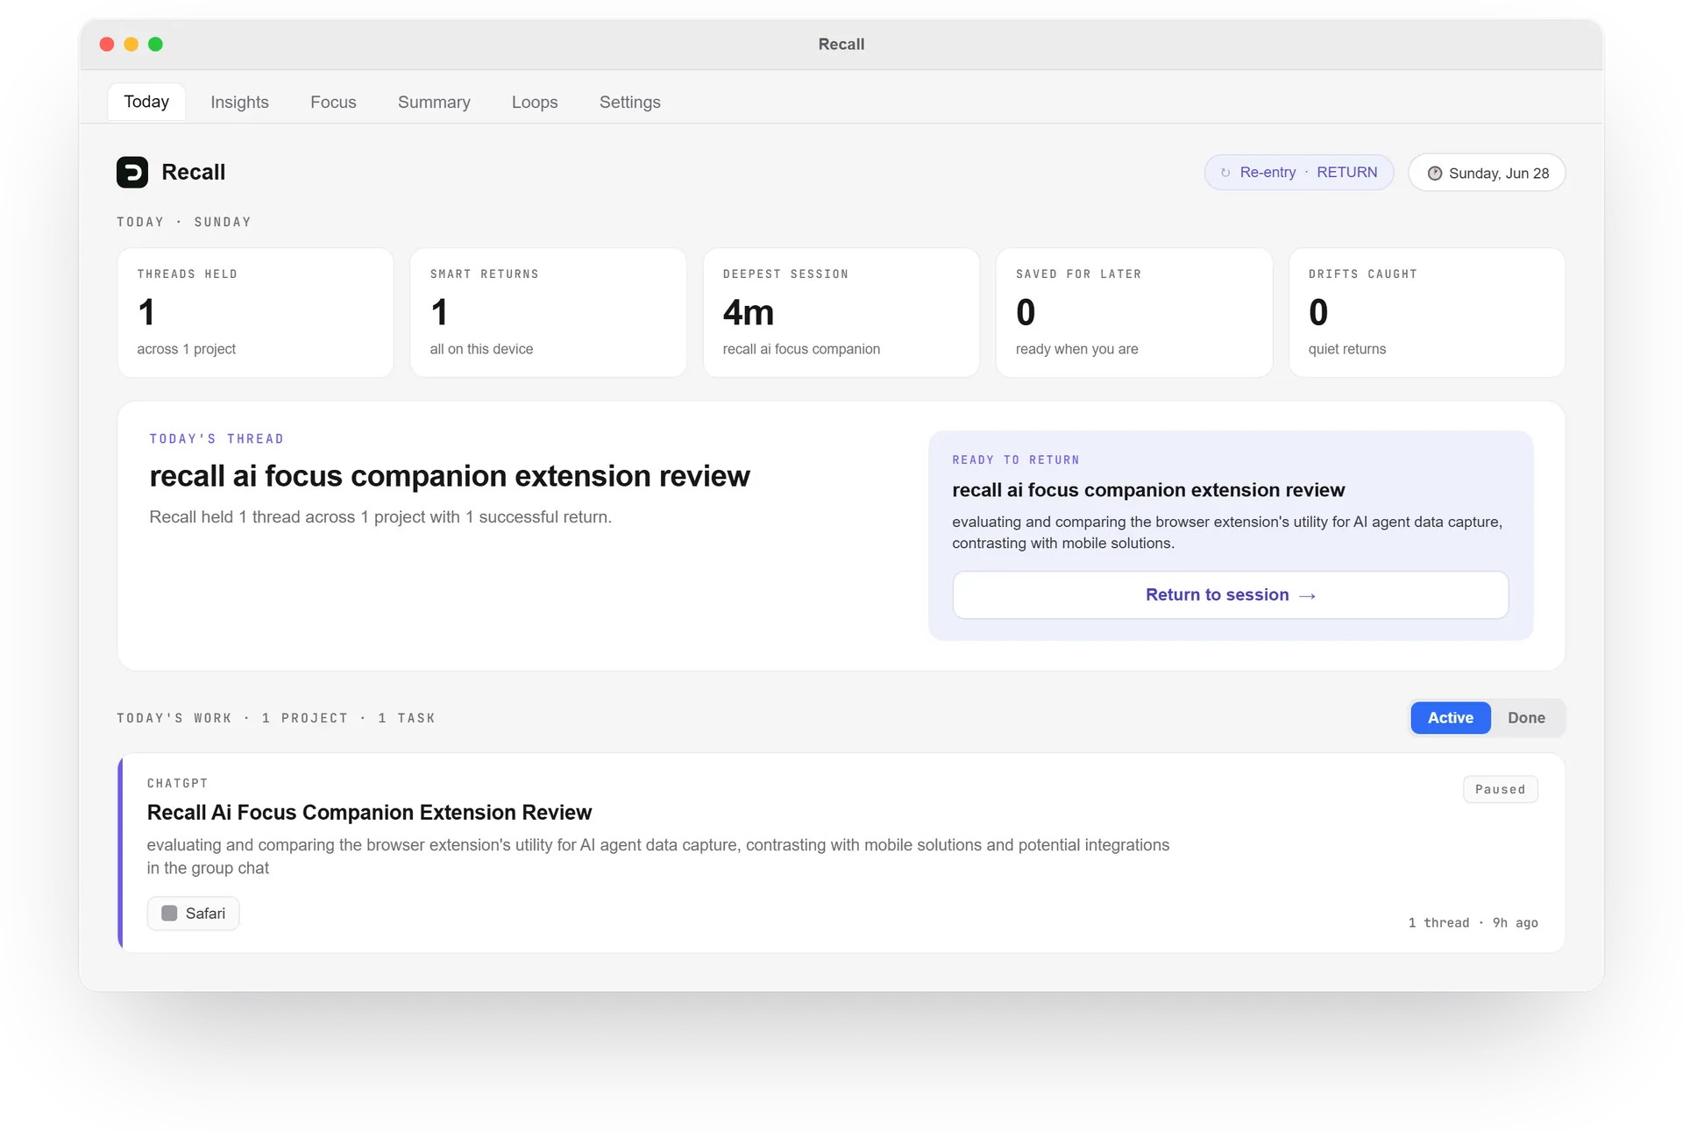Click the Re-entry refresh arrow icon
The image size is (1683, 1131).
[x=1225, y=173]
